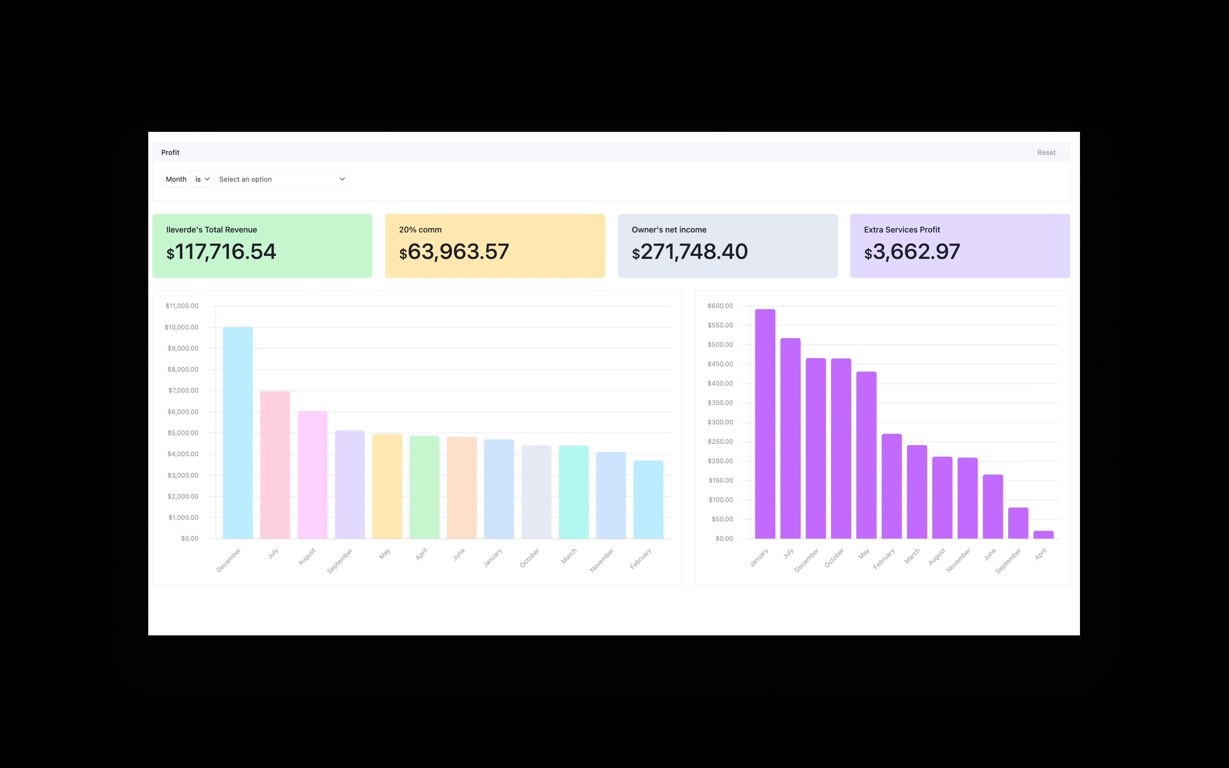Click the small April bar in purple chart
This screenshot has width=1229, height=768.
(x=1043, y=534)
